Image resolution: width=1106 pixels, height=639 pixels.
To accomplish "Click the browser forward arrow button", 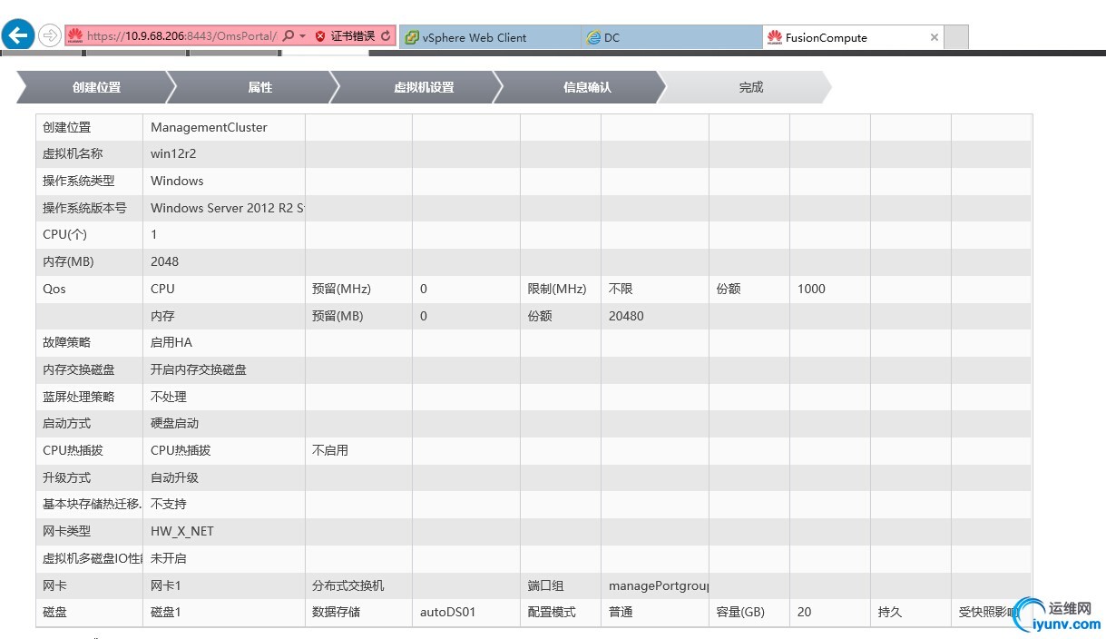I will click(50, 36).
